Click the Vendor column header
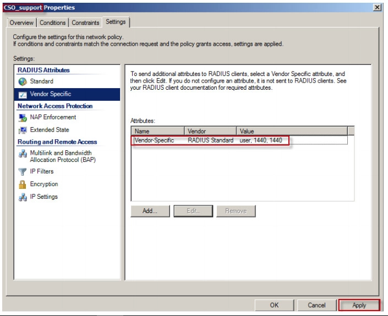This screenshot has height=316, width=388. [x=210, y=131]
